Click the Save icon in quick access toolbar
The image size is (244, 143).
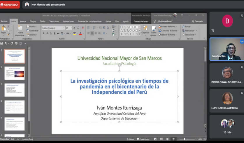point(1,43)
